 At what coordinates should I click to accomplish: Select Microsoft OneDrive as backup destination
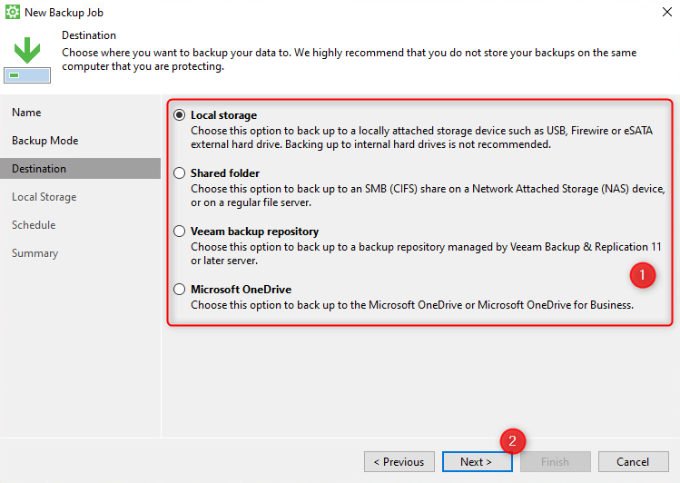coord(180,290)
